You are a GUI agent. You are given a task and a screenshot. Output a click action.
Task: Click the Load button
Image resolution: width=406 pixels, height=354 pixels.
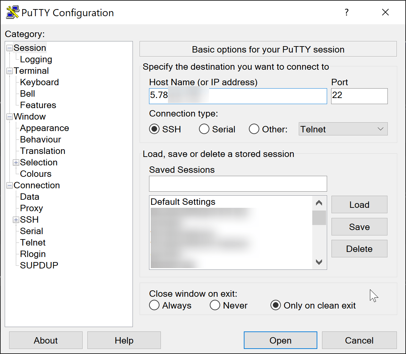point(359,204)
